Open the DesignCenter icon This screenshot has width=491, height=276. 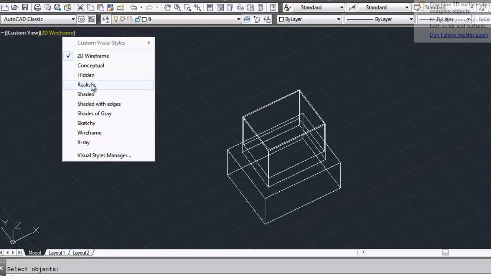click(x=220, y=7)
